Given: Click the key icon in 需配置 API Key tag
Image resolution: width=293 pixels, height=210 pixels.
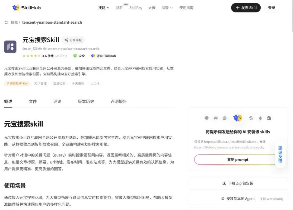Looking at the screenshot, I should (8, 83).
